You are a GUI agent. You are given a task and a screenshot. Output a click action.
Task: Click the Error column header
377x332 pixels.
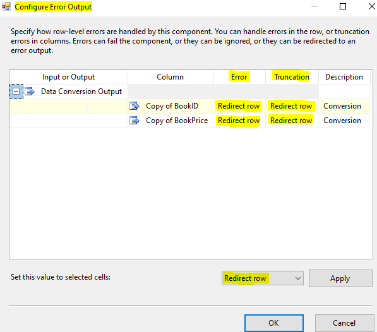tap(239, 77)
